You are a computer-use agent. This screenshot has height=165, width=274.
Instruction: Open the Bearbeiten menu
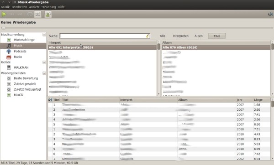click(19, 7)
